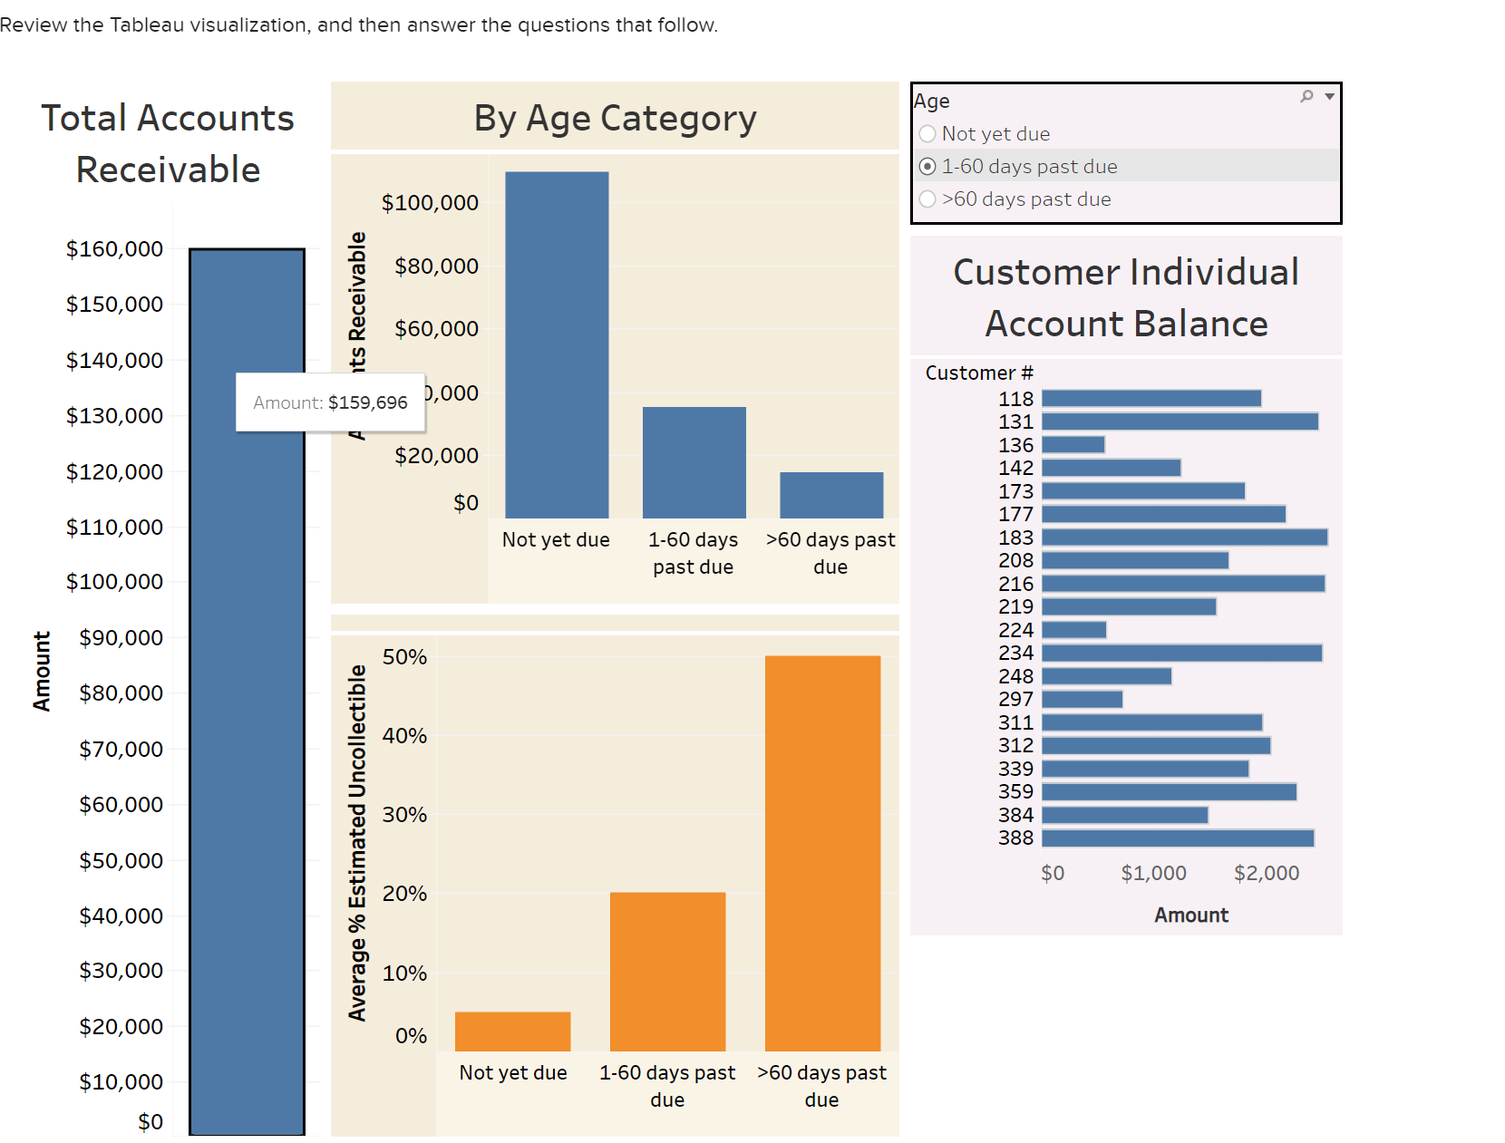1505x1143 pixels.
Task: Click the orange 'Not yet due' uncollectible bar
Action: coord(513,1029)
